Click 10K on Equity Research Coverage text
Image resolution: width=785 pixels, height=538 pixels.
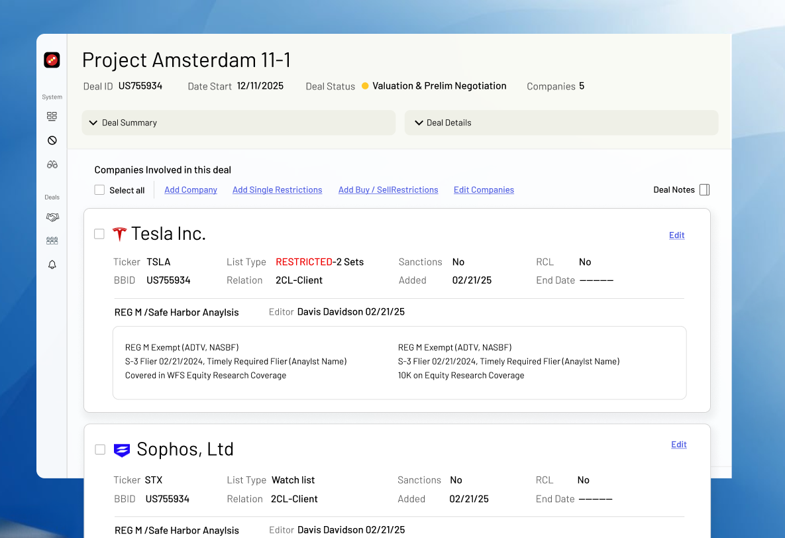point(460,375)
